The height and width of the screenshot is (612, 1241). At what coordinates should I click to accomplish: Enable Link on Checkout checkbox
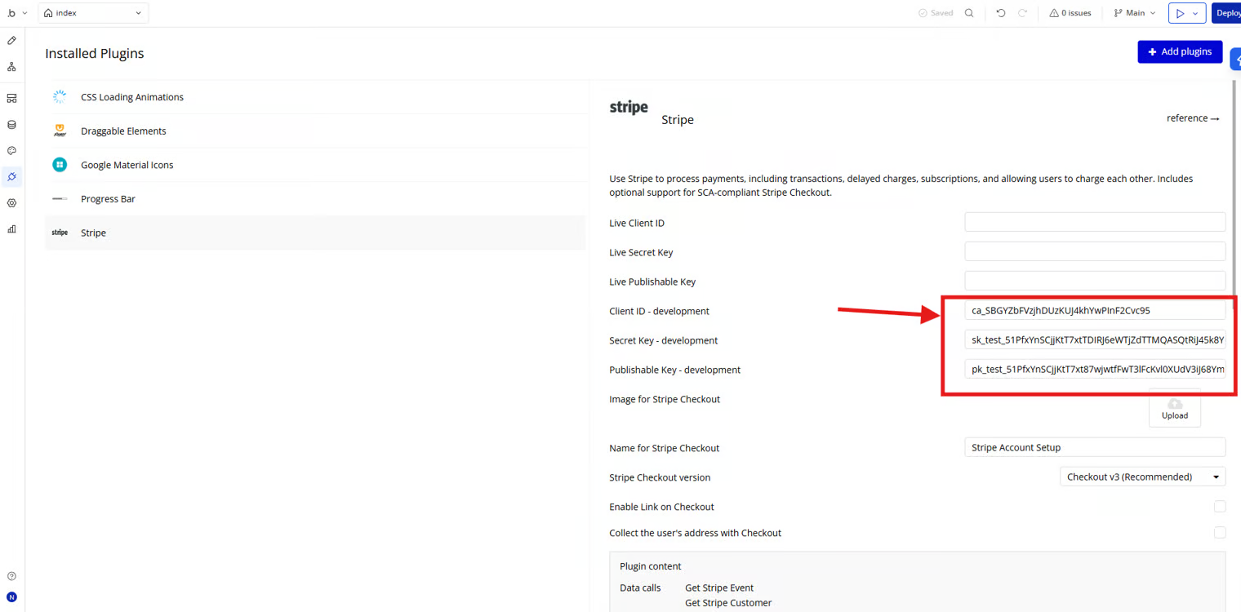[1219, 507]
